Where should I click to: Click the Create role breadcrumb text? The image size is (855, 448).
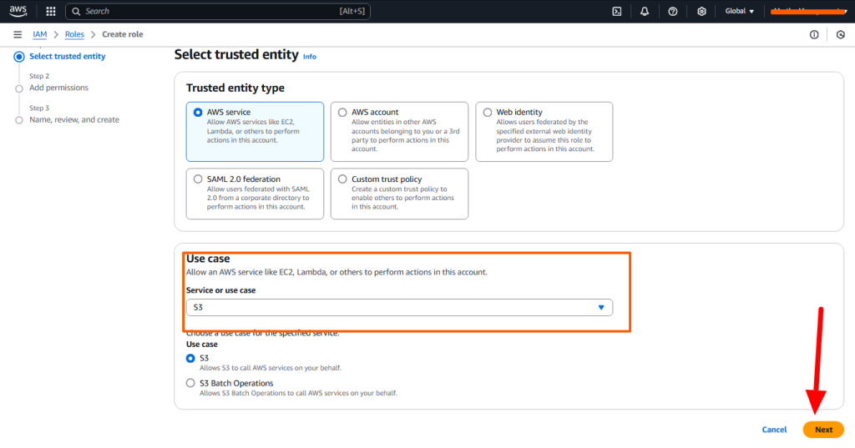[123, 34]
